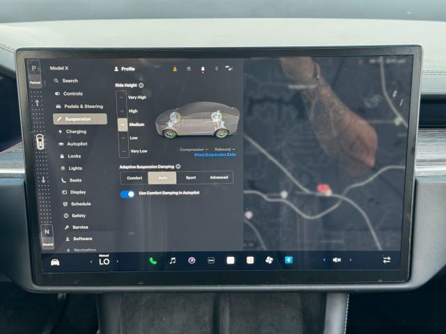This screenshot has width=446, height=334.
Task: Increase temperature with the right arrow beside LO
Action: (117, 262)
